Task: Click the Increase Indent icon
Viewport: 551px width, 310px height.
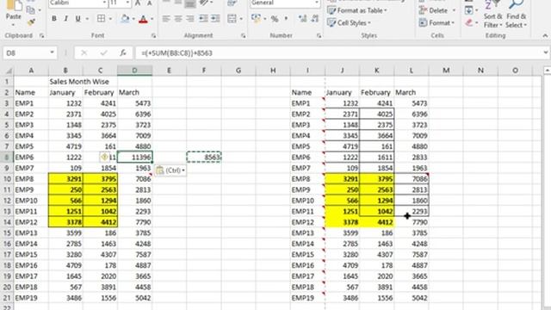Action: coord(215,19)
